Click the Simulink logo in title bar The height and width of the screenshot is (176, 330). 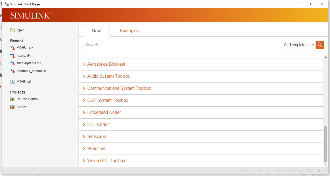pyautogui.click(x=6, y=4)
